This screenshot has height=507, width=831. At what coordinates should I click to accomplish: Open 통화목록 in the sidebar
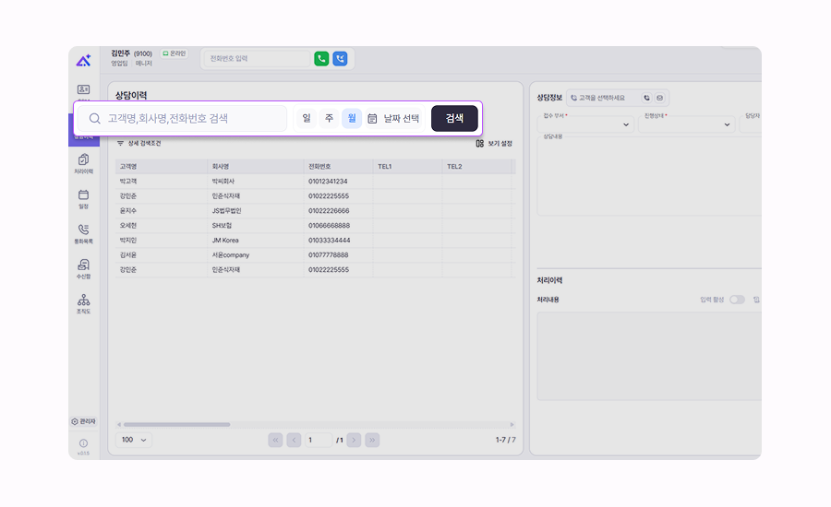tap(84, 233)
